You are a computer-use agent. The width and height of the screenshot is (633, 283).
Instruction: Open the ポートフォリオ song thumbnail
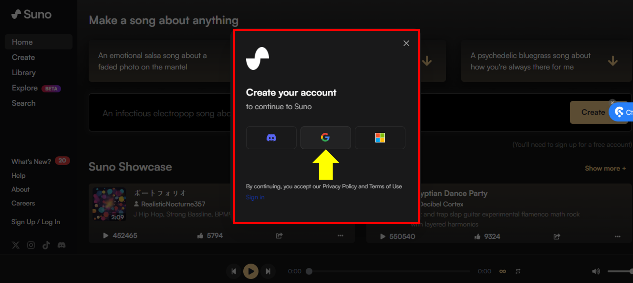109,204
